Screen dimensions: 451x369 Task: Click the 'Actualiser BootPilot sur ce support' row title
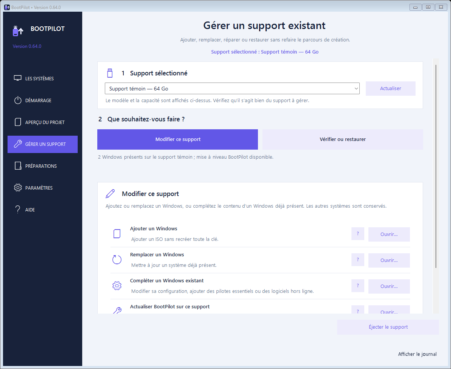pyautogui.click(x=170, y=307)
